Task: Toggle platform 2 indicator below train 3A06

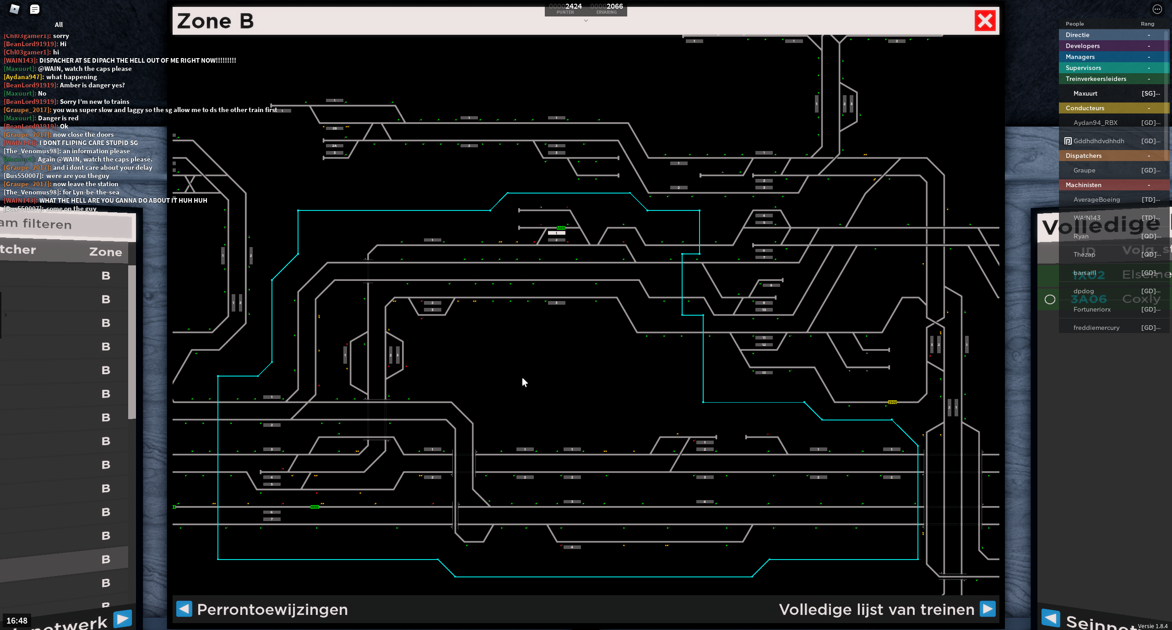Action: point(557,240)
